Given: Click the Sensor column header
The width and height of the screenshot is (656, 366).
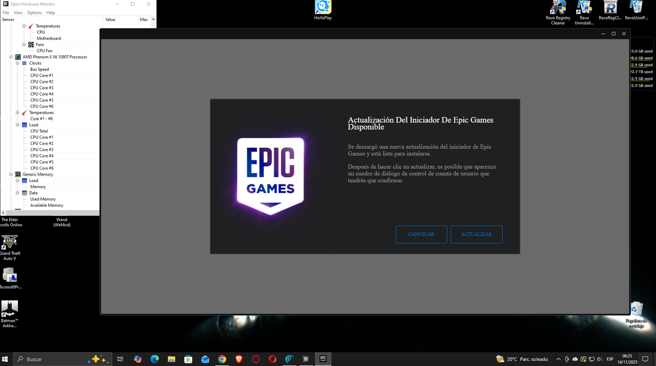Looking at the screenshot, I should click(51, 19).
